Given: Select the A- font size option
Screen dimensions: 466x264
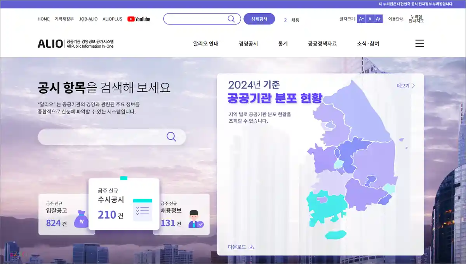Looking at the screenshot, I should (x=360, y=18).
